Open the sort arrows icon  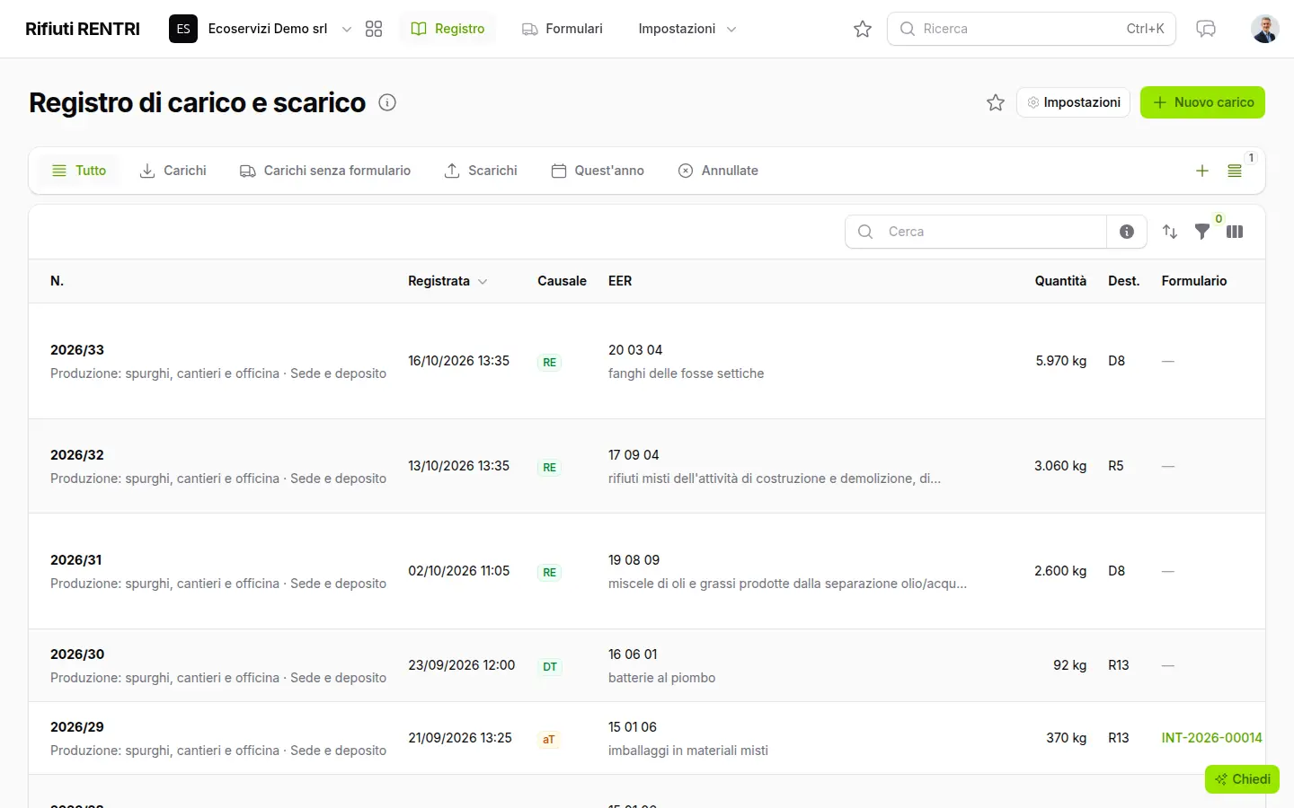pos(1170,232)
